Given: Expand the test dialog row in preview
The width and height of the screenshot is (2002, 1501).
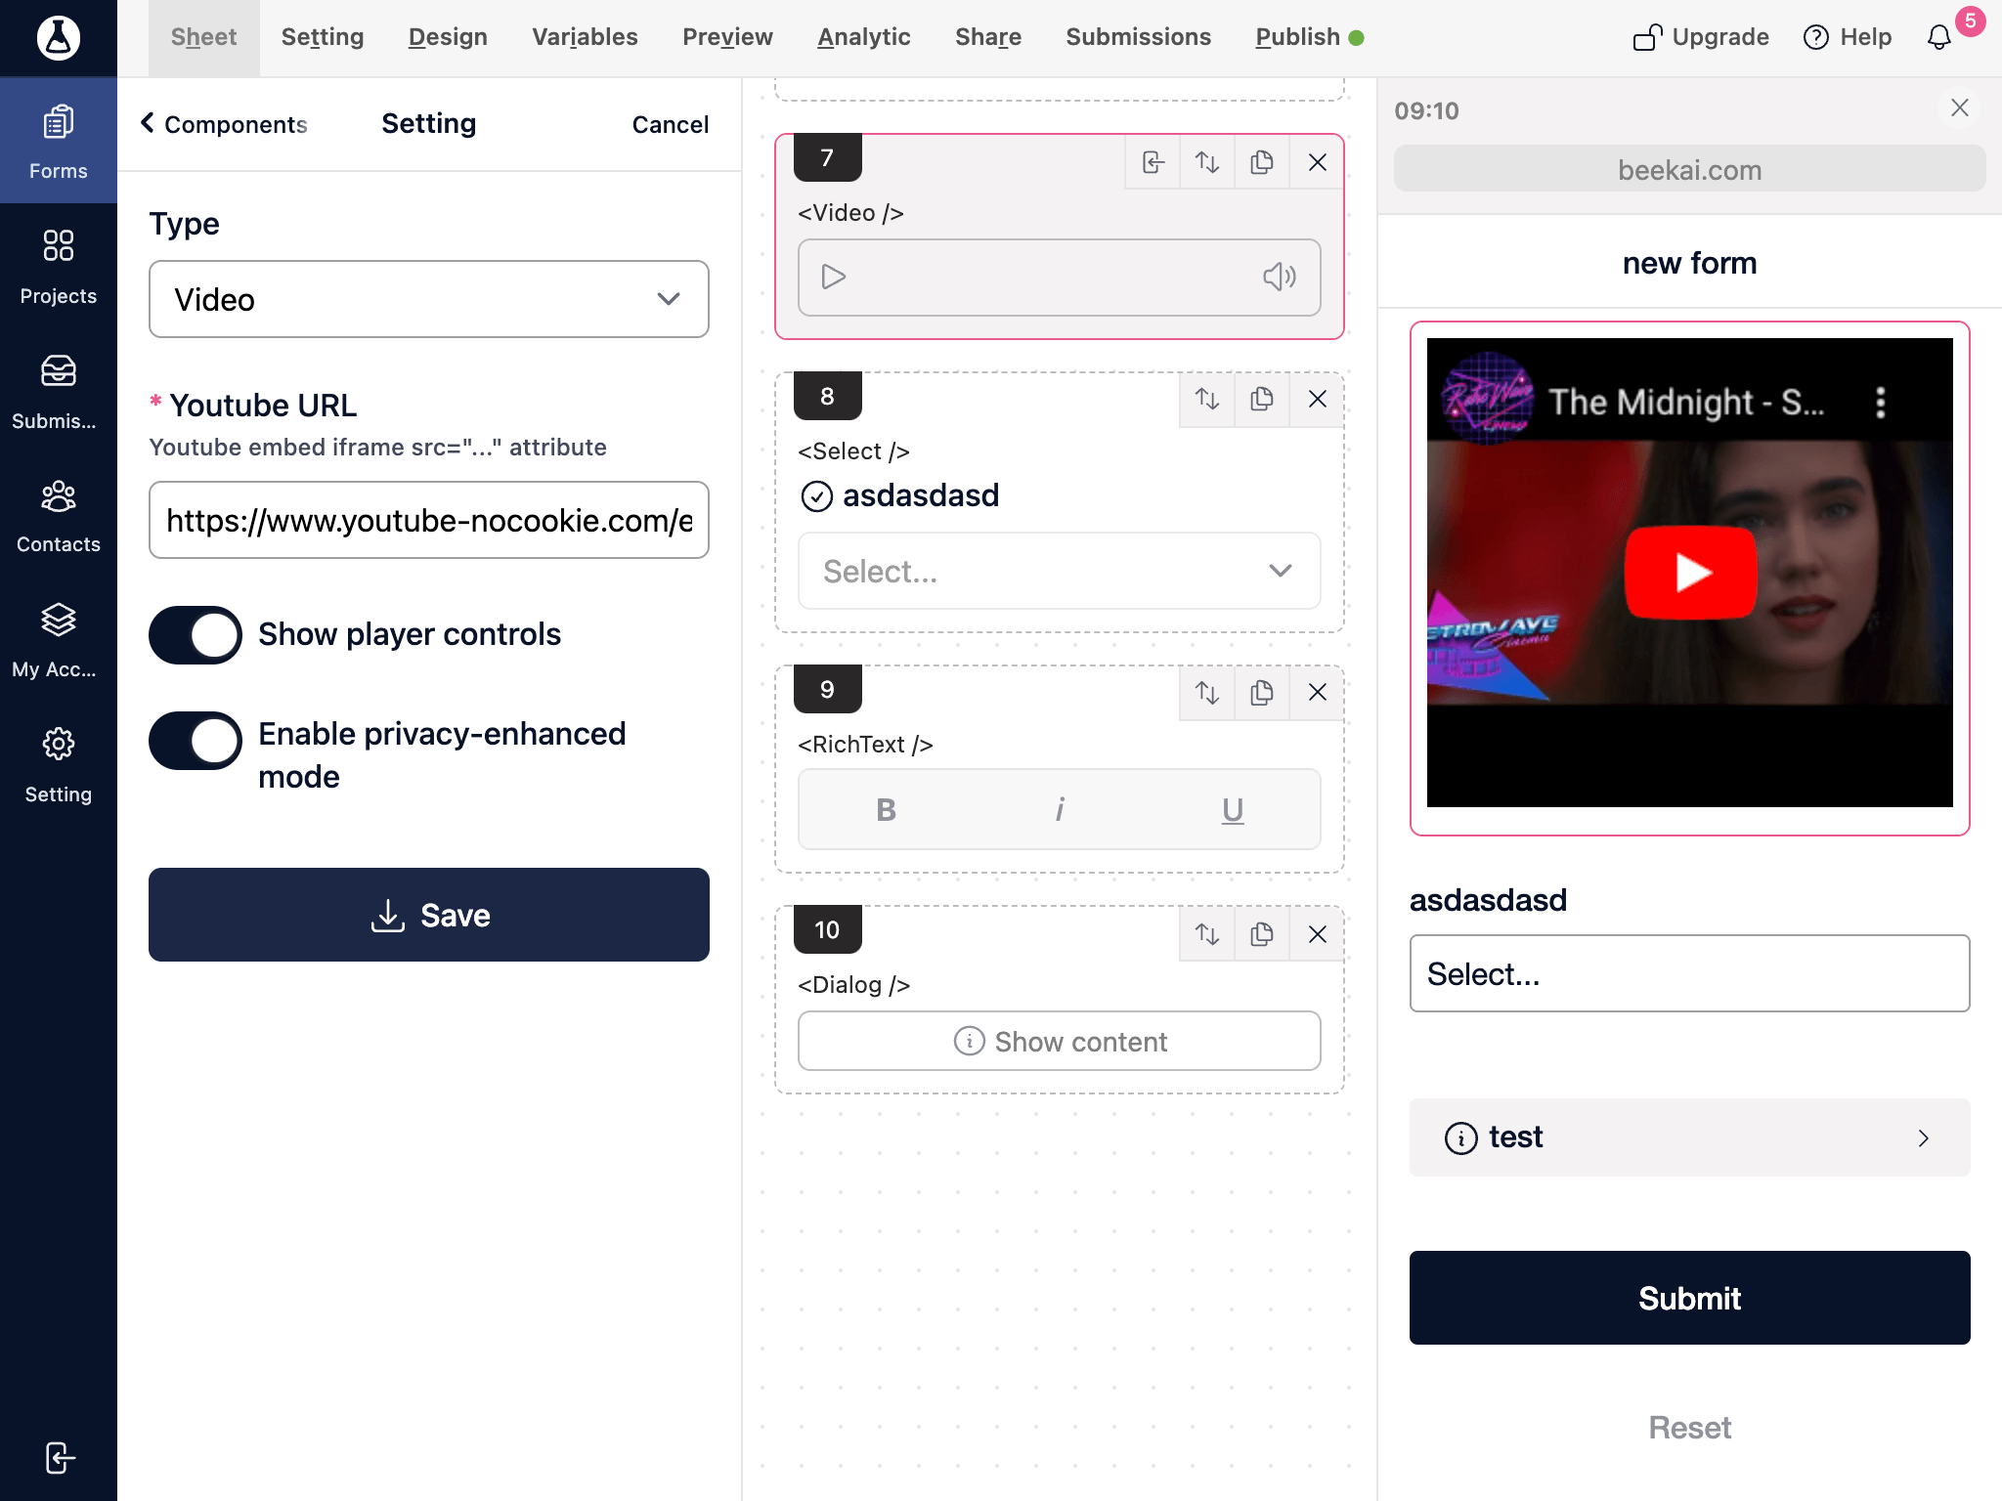Looking at the screenshot, I should tap(1689, 1137).
